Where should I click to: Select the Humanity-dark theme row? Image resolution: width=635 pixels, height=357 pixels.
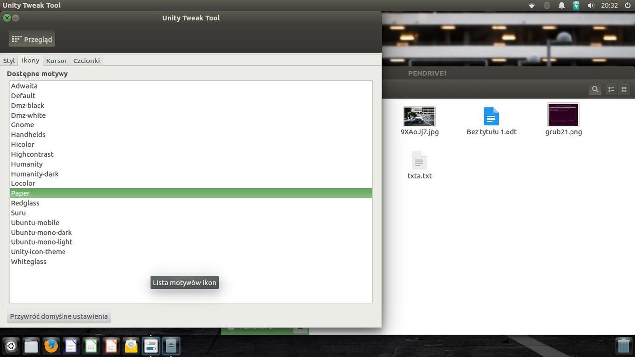click(x=191, y=174)
